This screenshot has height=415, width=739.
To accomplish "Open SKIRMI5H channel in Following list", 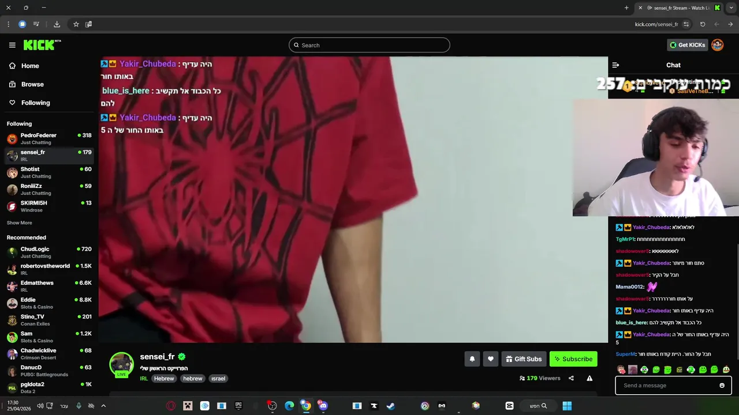I will [x=49, y=206].
